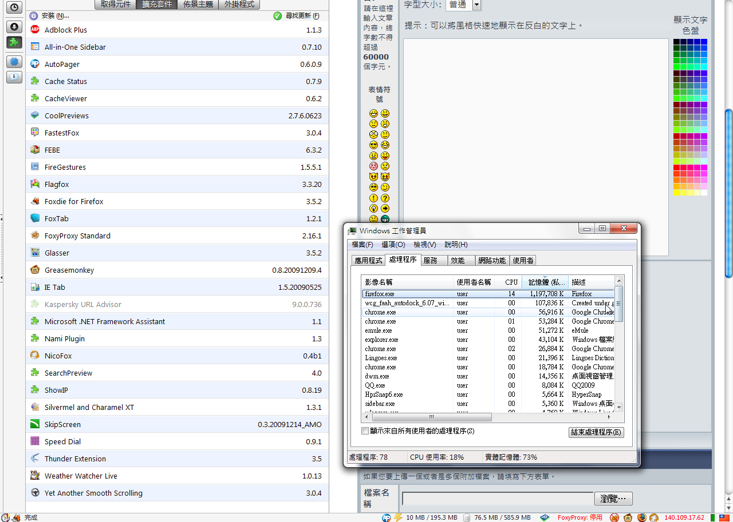This screenshot has height=522, width=733.
Task: Open the font size dropdown arrow
Action: (x=476, y=5)
